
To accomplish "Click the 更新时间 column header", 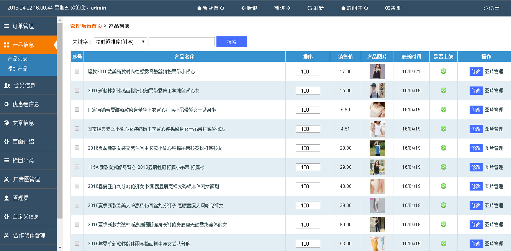I will point(411,57).
